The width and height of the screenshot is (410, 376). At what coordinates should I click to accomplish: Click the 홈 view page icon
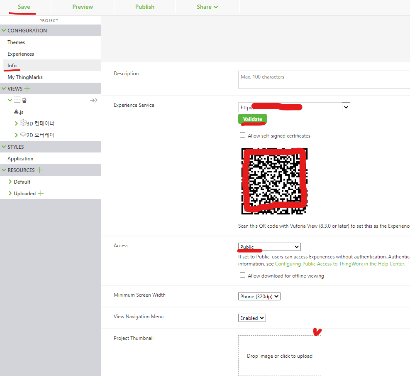tap(17, 99)
